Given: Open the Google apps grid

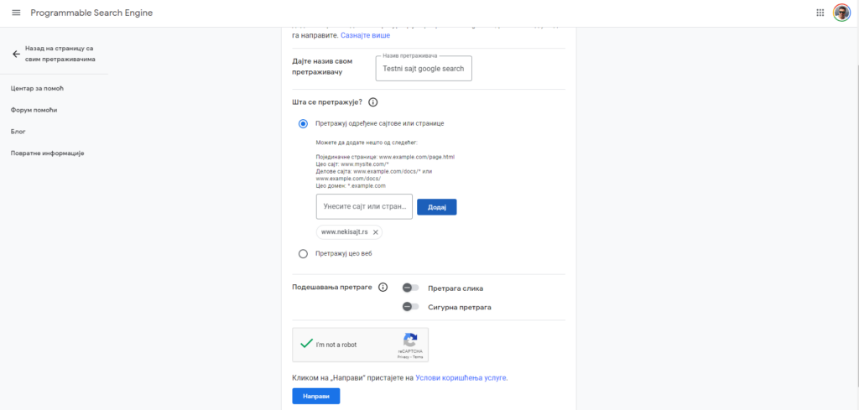Looking at the screenshot, I should (820, 13).
